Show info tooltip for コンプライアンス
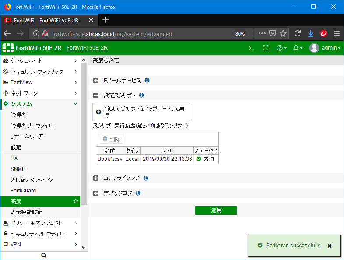 point(146,178)
